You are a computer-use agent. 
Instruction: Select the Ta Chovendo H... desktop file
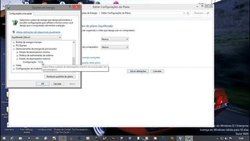coord(80,130)
